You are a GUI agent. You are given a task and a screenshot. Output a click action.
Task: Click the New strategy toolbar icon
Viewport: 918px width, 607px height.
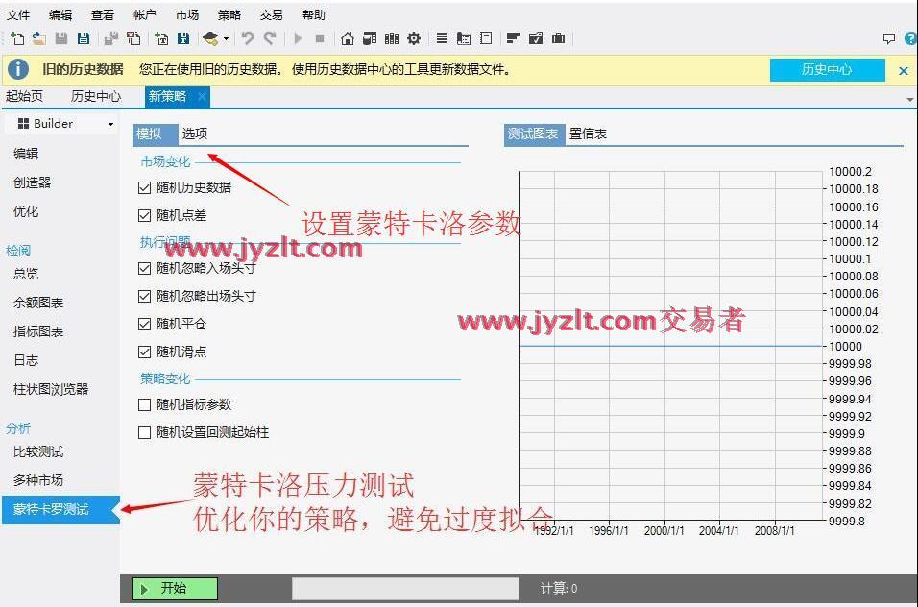[x=17, y=38]
